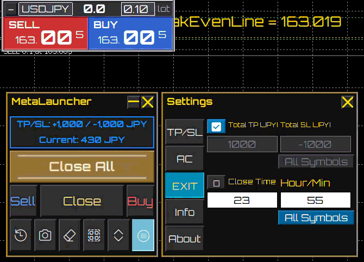364x262 pixels.
Task: Toggle the highlighted settings menu icon
Action: (143, 235)
